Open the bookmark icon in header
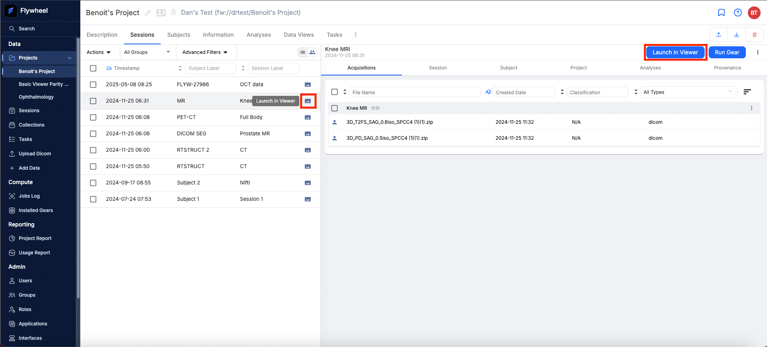The height and width of the screenshot is (347, 767). [721, 13]
